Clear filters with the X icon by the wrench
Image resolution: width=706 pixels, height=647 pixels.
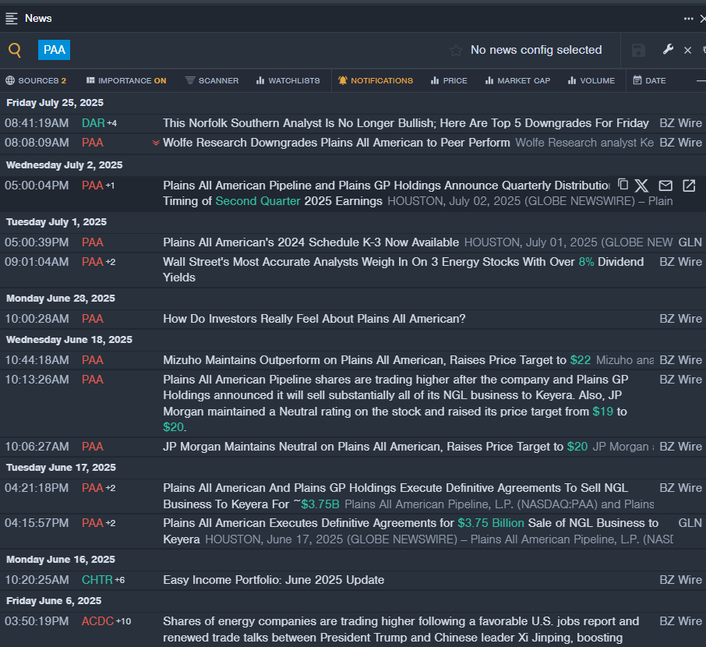point(687,50)
